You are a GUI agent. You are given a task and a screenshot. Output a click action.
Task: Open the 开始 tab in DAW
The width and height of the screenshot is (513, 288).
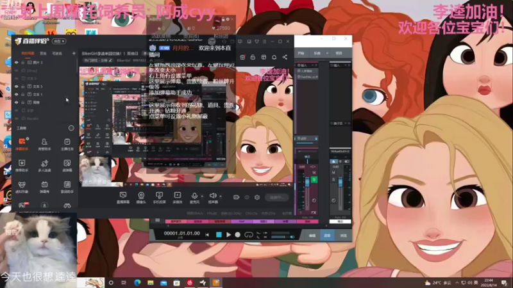tap(301, 53)
